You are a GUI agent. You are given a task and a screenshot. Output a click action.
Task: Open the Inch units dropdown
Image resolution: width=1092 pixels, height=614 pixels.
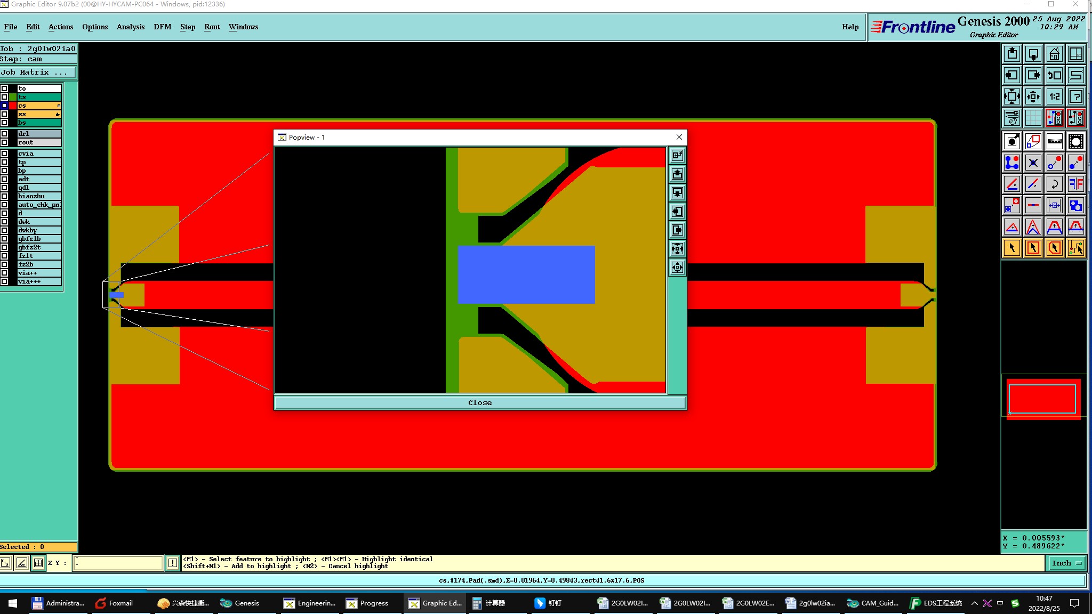tap(1066, 563)
